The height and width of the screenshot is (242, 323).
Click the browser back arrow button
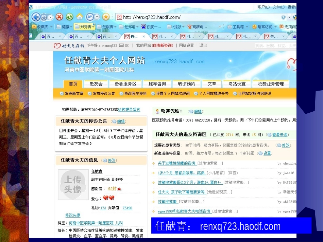click(36, 17)
